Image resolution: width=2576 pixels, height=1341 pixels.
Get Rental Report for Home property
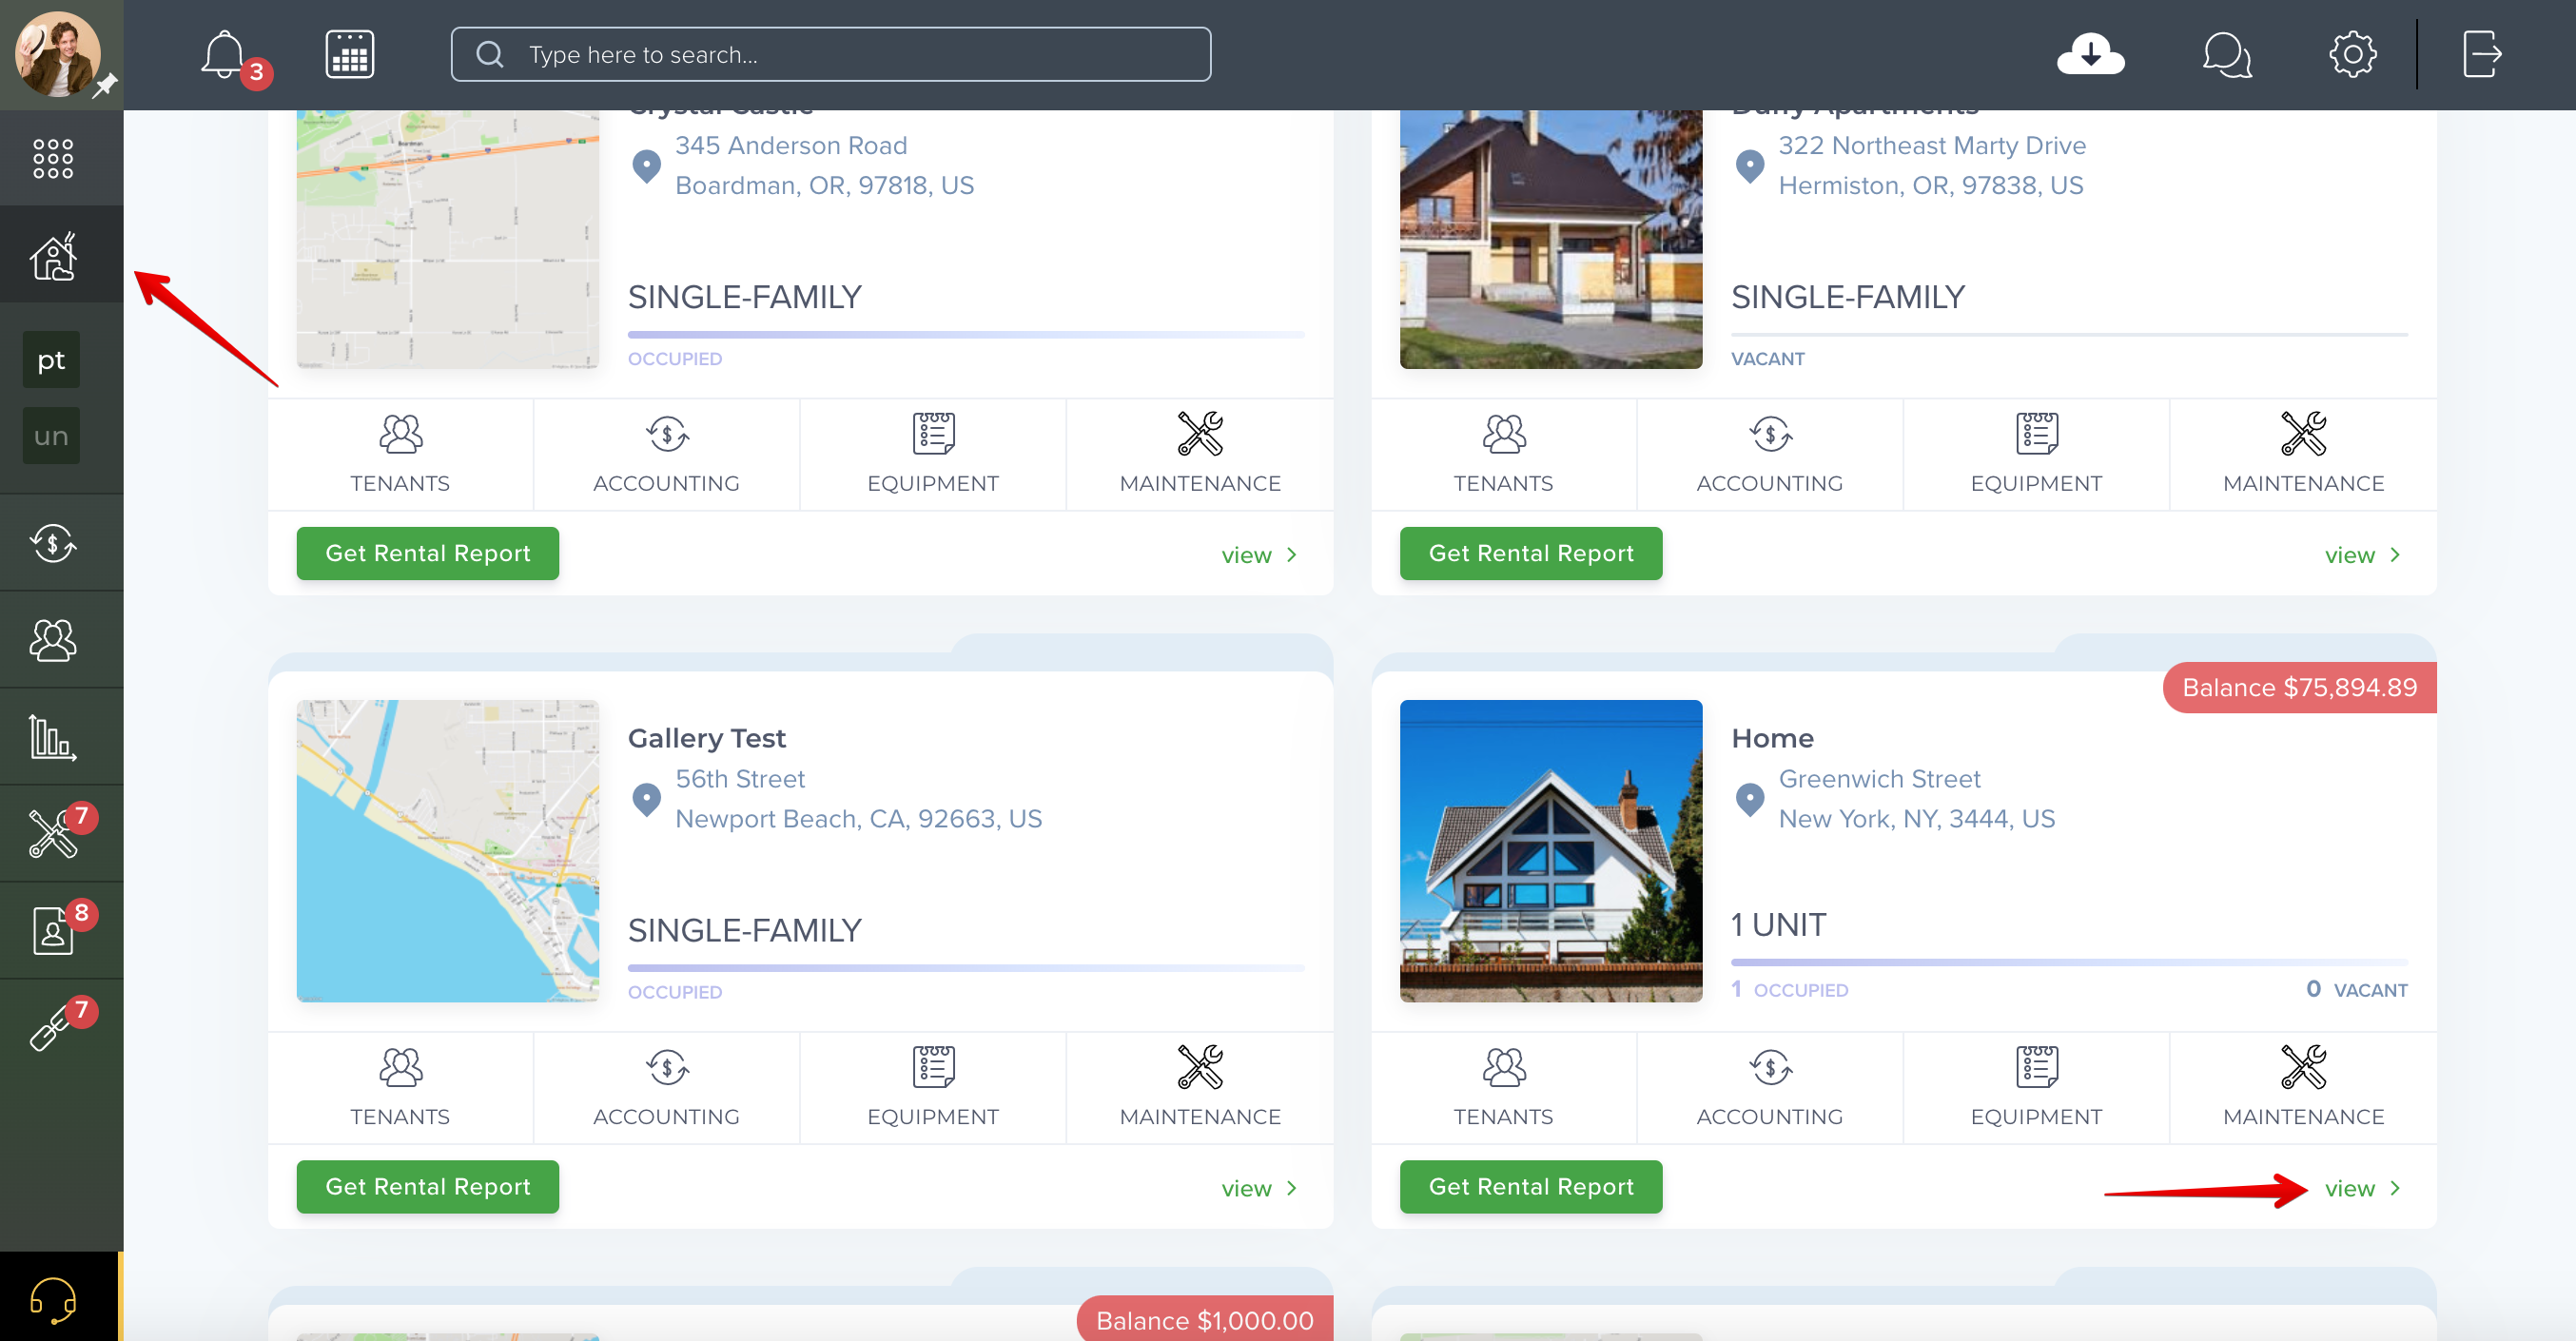click(x=1531, y=1186)
